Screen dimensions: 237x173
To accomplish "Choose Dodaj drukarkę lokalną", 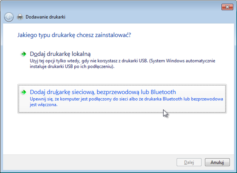I will tap(60, 54).
